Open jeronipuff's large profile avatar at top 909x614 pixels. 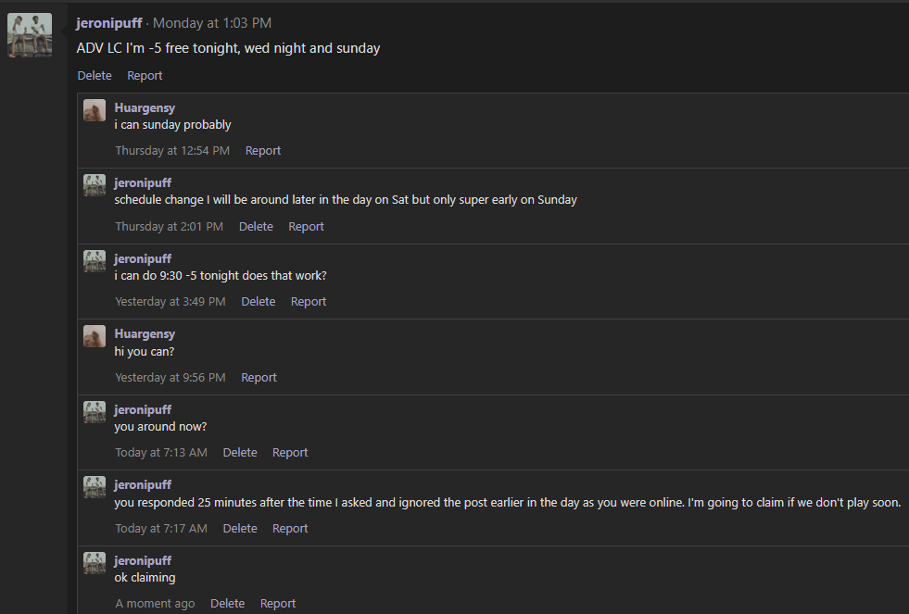click(x=30, y=35)
